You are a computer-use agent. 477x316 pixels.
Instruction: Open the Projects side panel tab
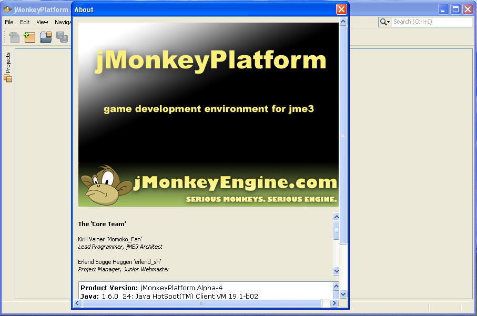(8, 67)
